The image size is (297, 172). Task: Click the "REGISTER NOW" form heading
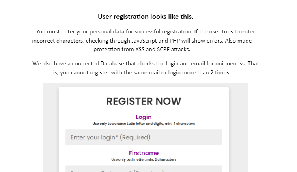(144, 101)
